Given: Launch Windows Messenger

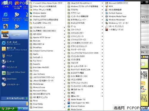Looking at the screenshot, I should point(115,20).
